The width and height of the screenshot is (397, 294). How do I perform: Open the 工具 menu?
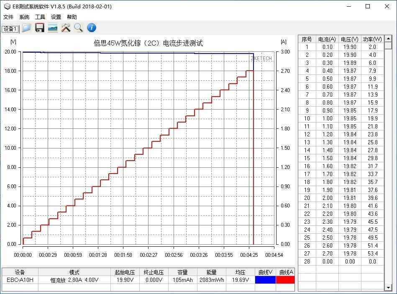coord(40,17)
